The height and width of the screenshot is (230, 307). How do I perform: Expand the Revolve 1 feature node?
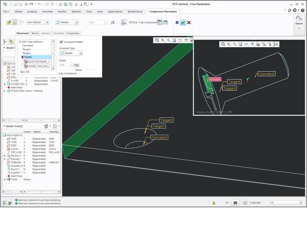click(x=5, y=156)
